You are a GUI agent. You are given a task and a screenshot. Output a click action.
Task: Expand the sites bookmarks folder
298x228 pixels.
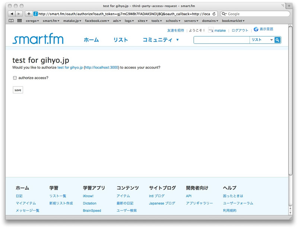(x=143, y=21)
